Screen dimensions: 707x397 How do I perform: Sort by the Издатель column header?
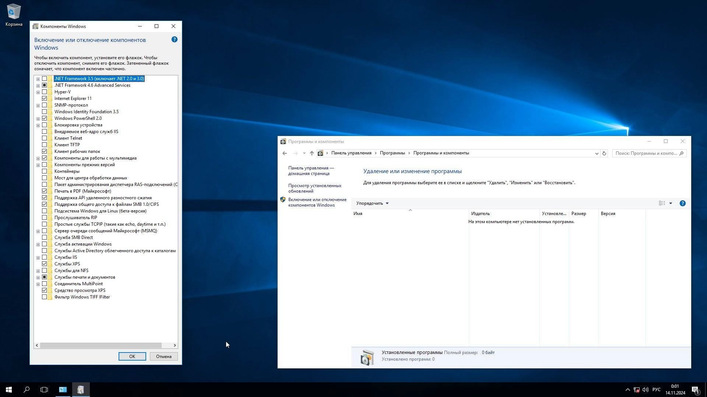click(x=504, y=214)
